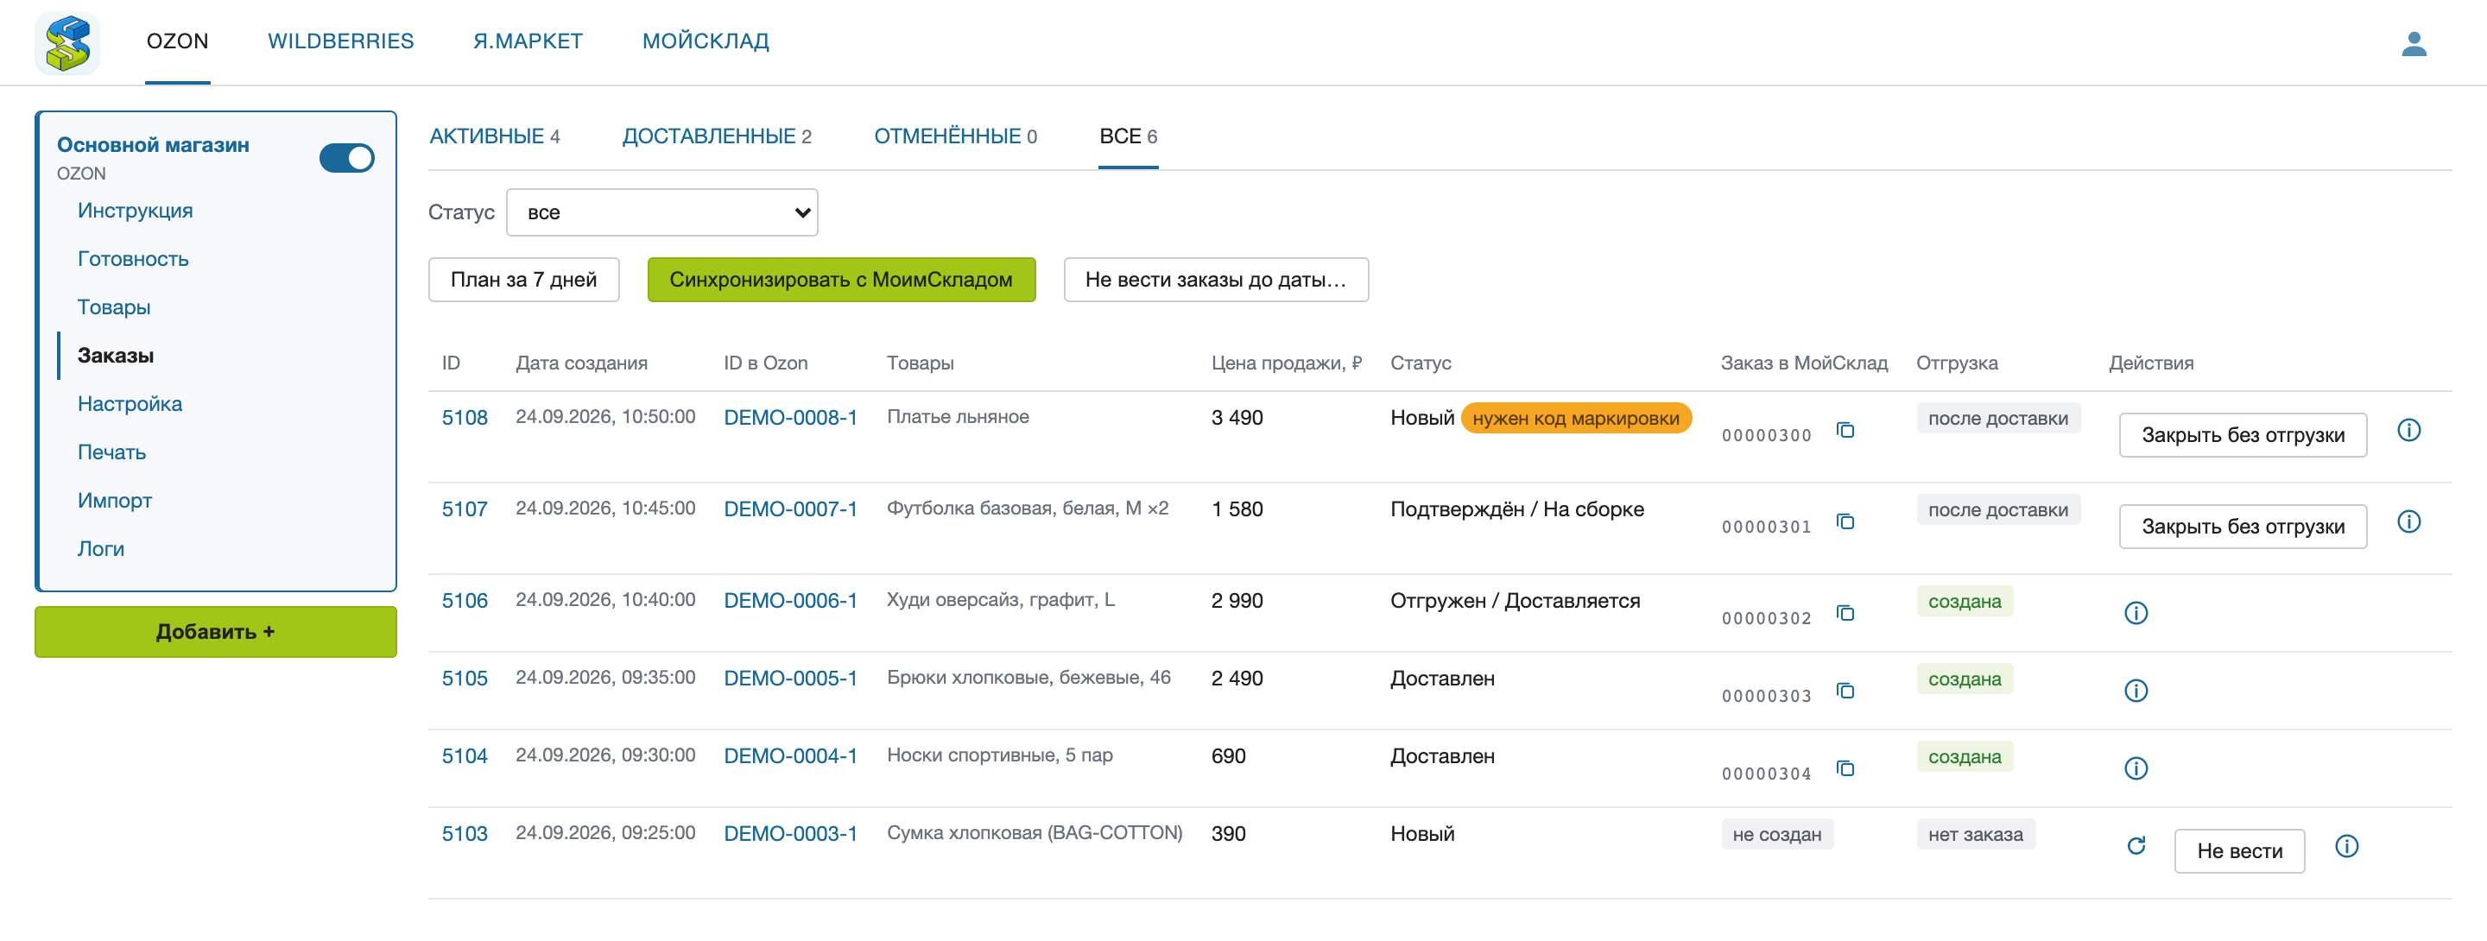The height and width of the screenshot is (941, 2487).
Task: Open order link DEMO-0005-1
Action: click(790, 679)
